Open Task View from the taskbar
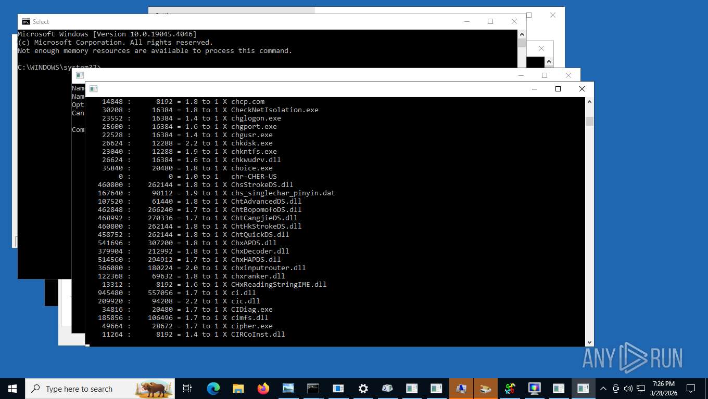Screen dimensions: 708x399 [x=187, y=388]
